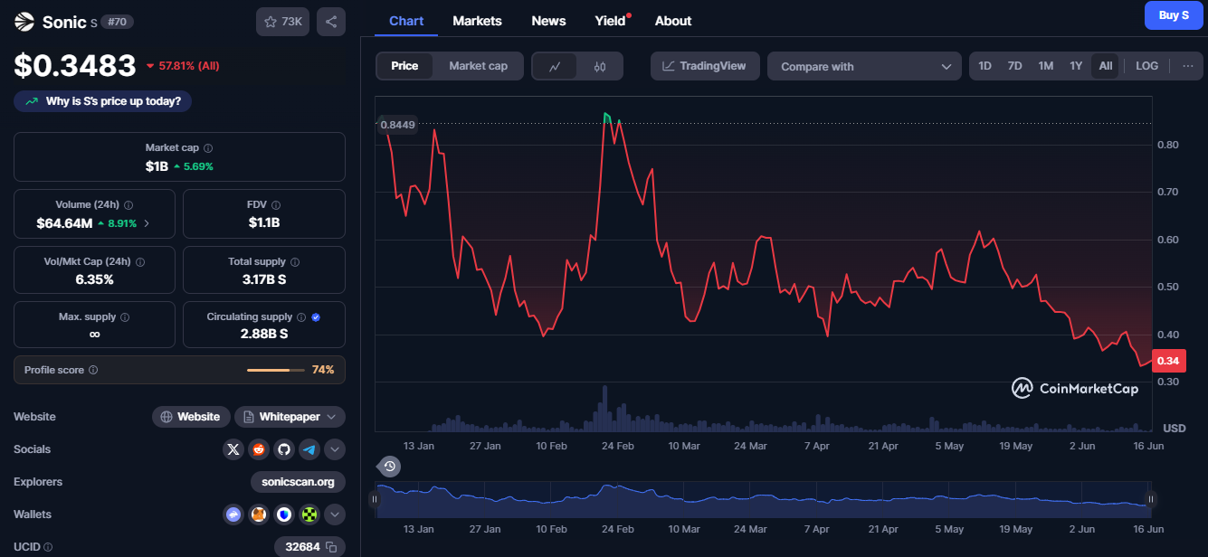
Task: Click Total supply info icon
Action: click(x=295, y=261)
